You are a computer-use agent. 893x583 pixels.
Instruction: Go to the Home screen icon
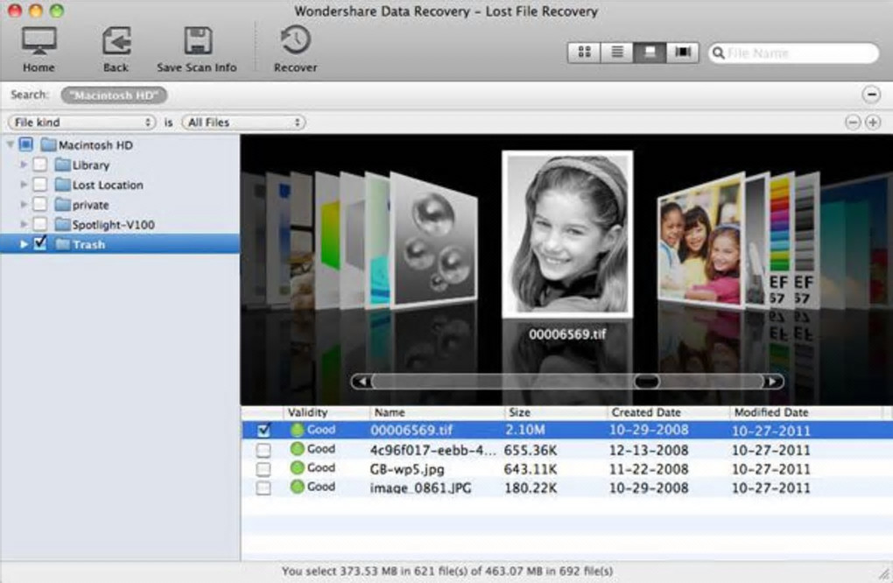(39, 41)
